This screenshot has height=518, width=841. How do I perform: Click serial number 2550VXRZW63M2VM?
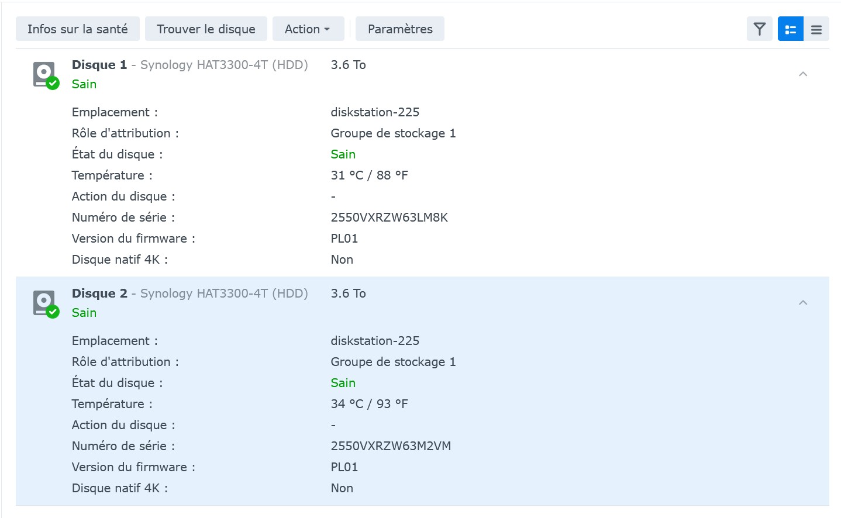(391, 446)
